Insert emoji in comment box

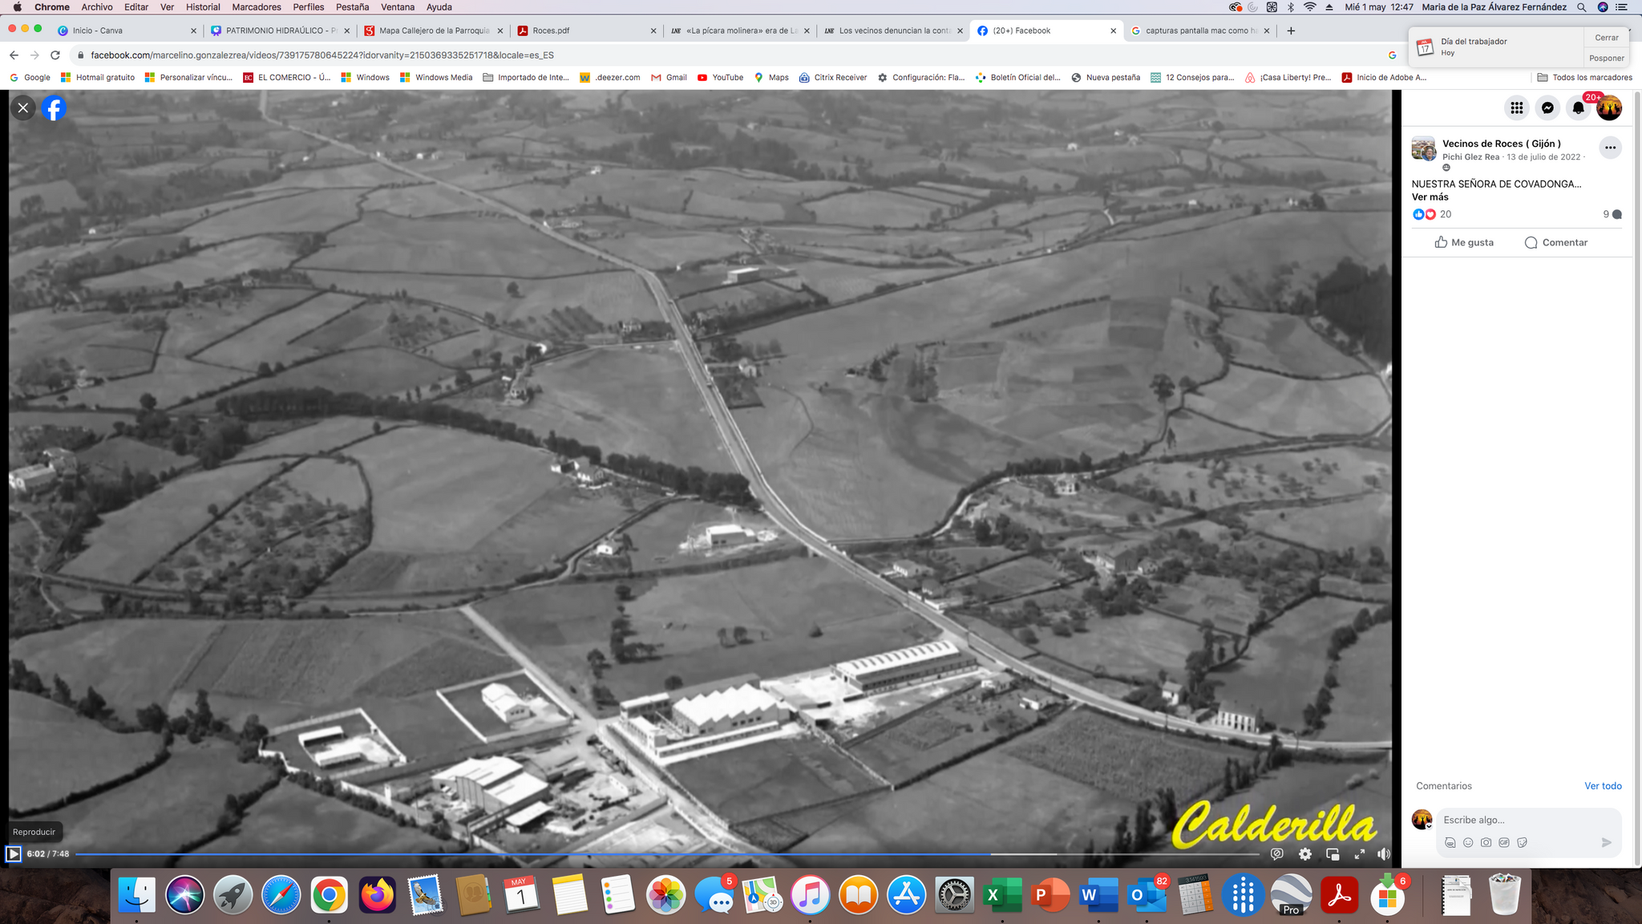(x=1468, y=842)
